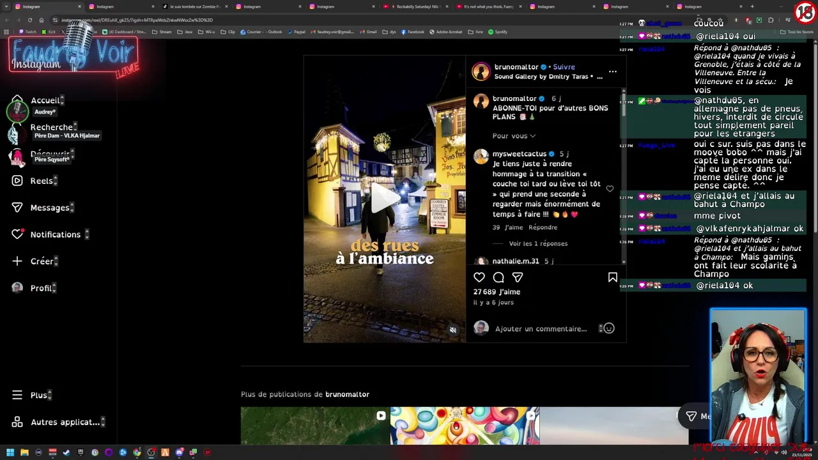Open Paypal bookmark
Image resolution: width=818 pixels, height=460 pixels.
pos(296,32)
